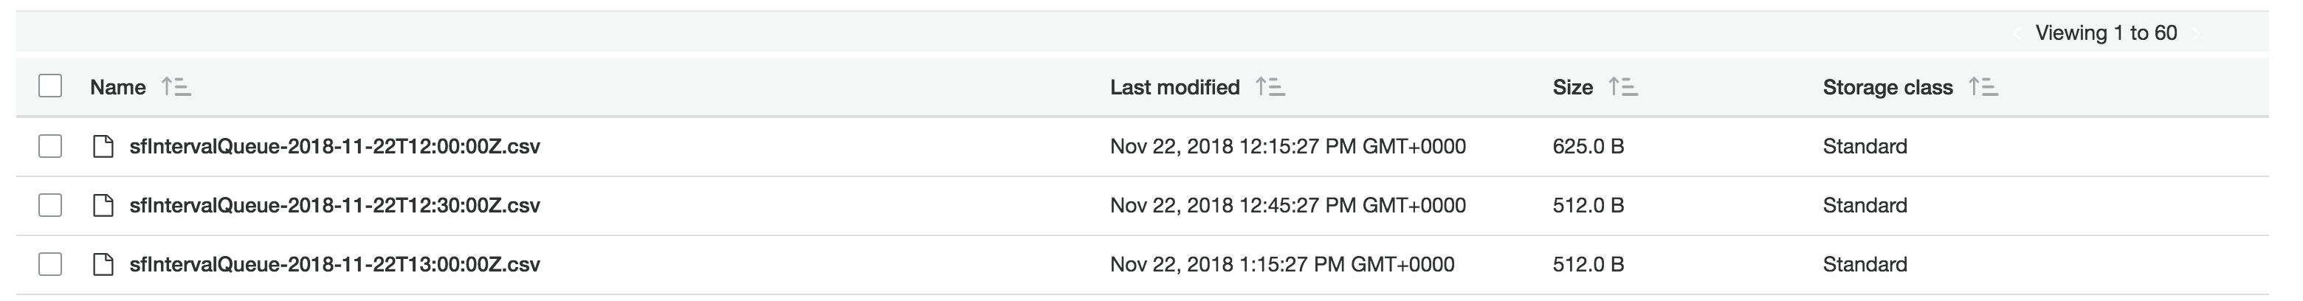Open sfIntervalQueue-2018-11-22T13:00:00Z.csv link
Image resolution: width=2303 pixels, height=301 pixels.
pos(334,264)
